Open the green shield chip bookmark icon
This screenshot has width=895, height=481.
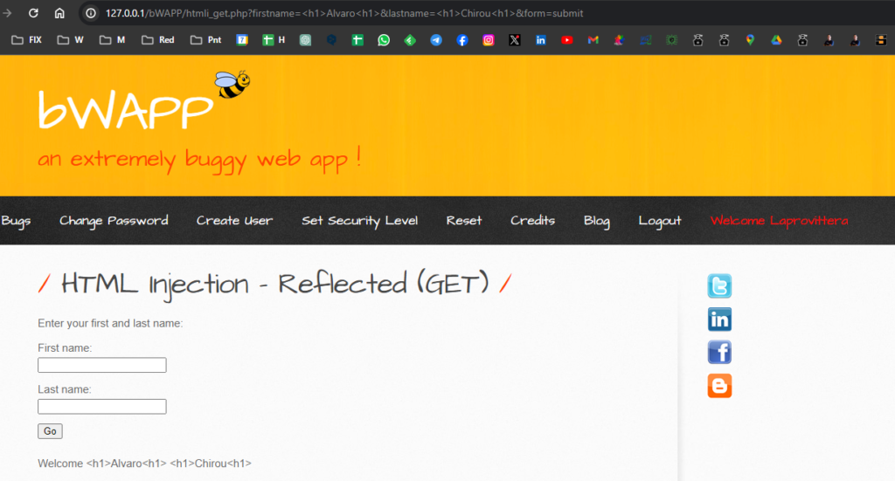click(x=672, y=40)
